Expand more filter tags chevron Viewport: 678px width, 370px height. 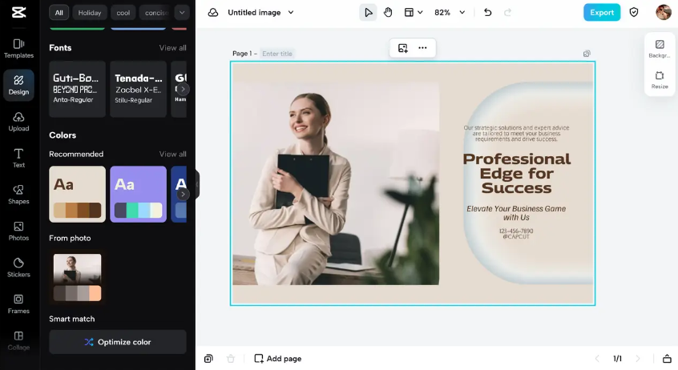click(182, 13)
